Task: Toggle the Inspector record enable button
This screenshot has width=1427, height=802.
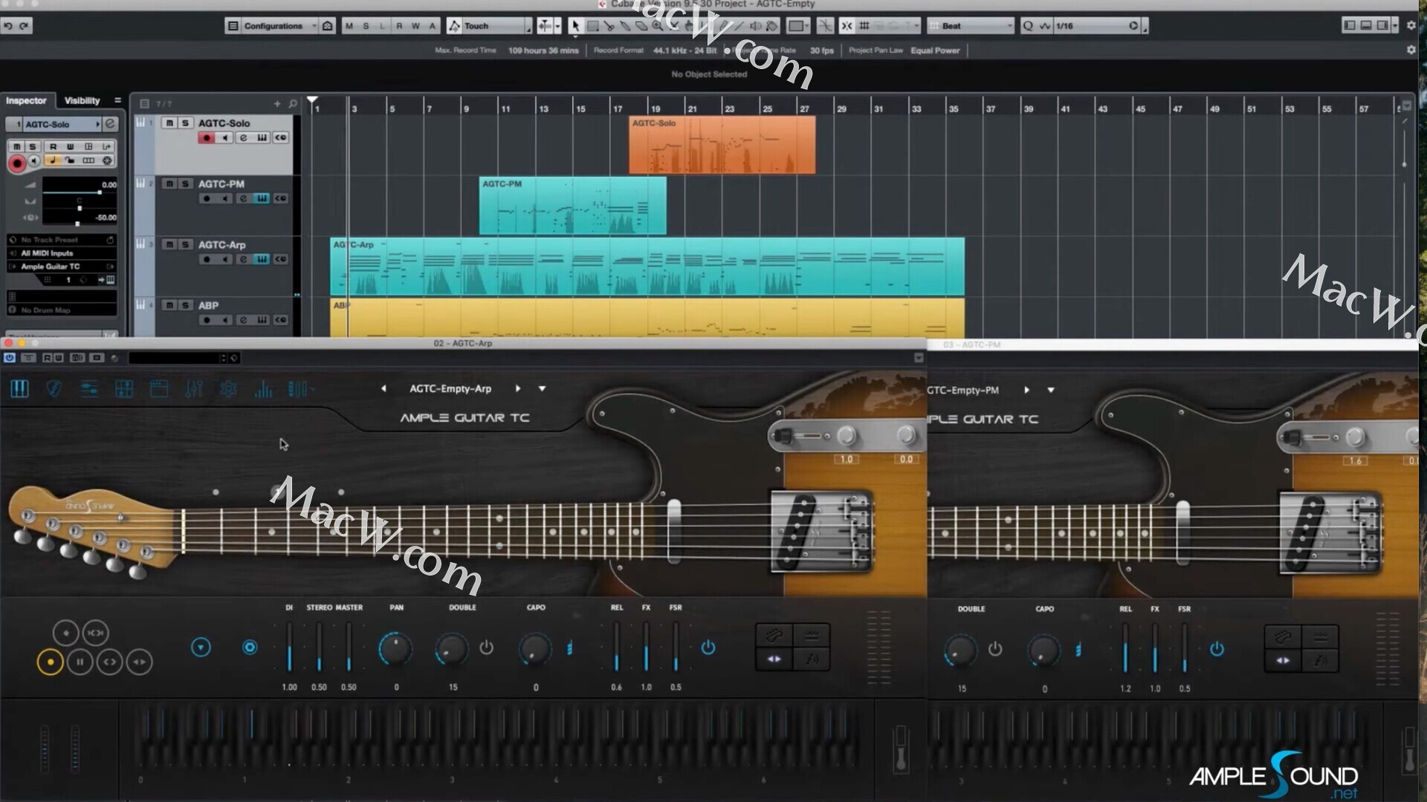Action: (16, 163)
